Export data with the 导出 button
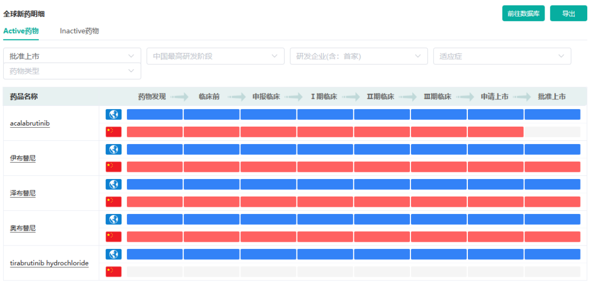 click(568, 14)
